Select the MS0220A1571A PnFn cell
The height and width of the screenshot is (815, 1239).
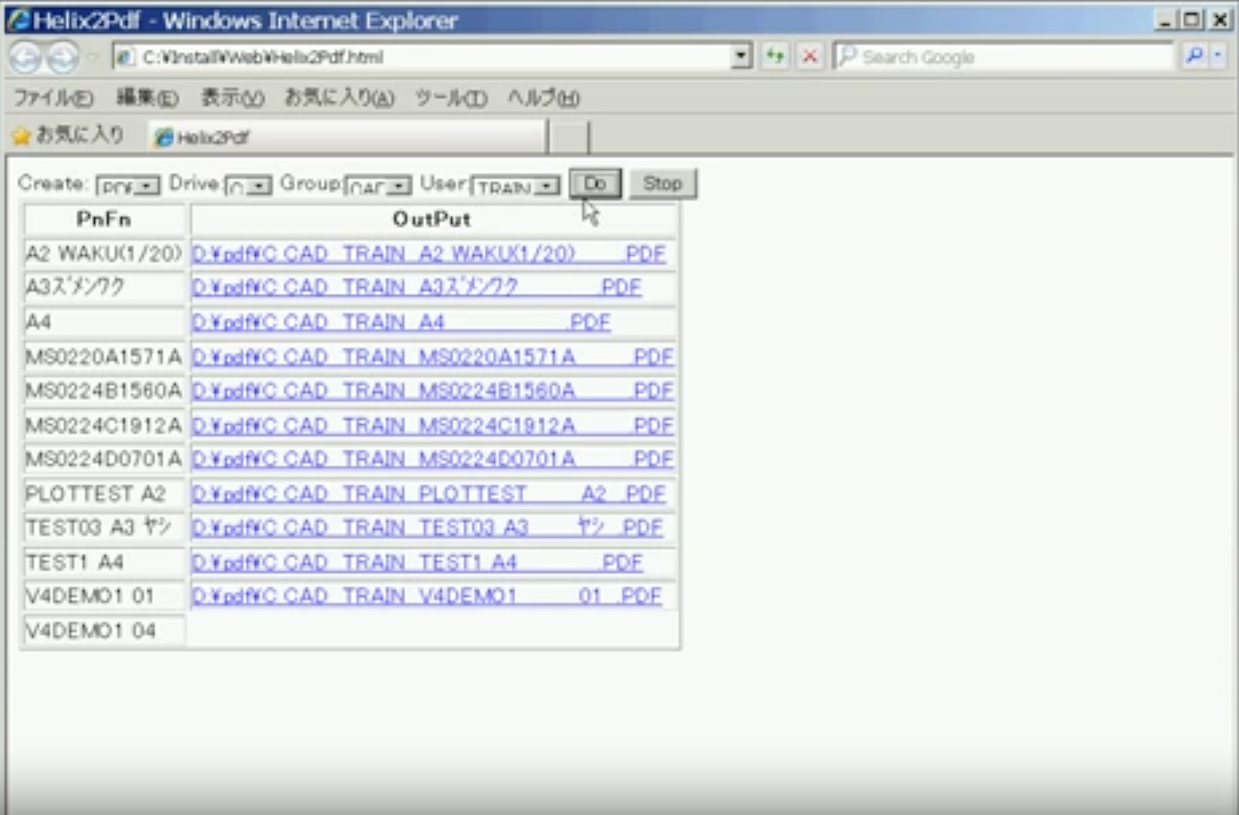[x=104, y=357]
